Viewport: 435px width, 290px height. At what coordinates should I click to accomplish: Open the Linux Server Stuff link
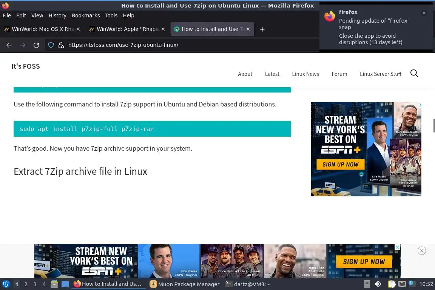point(381,74)
